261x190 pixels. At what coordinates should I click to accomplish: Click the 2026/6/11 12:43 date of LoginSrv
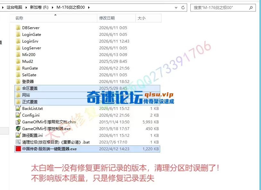pyautogui.click(x=114, y=41)
